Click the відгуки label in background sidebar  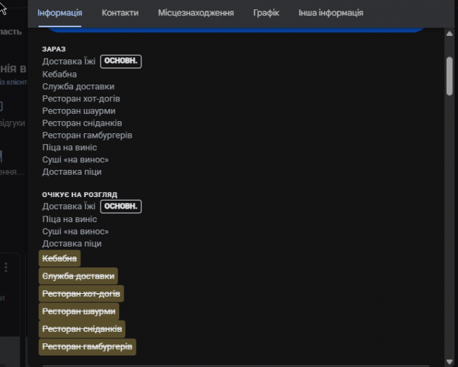coord(12,123)
